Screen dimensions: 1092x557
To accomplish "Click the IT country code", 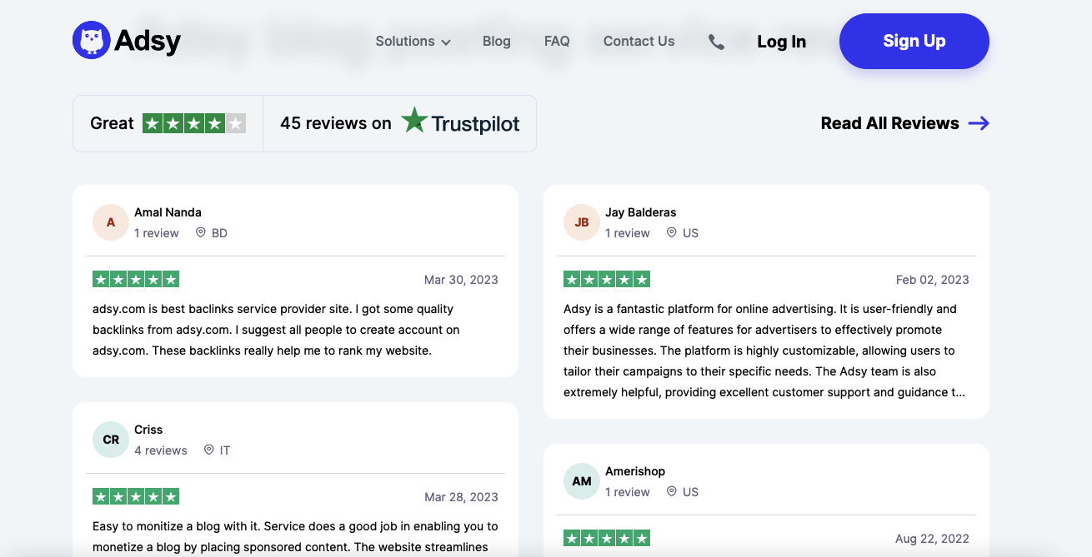I will click(x=225, y=450).
